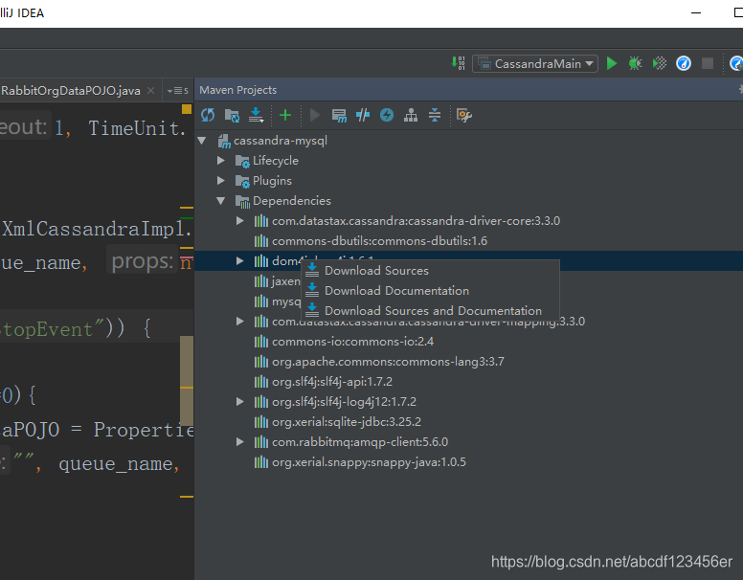Click yellow warning indicator atop editor gutter

(187, 109)
